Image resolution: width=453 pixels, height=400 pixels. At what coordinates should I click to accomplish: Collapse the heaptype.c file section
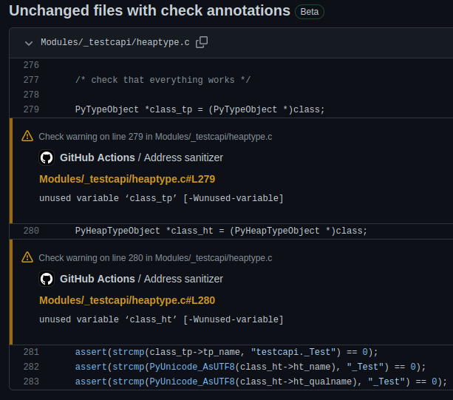point(29,44)
